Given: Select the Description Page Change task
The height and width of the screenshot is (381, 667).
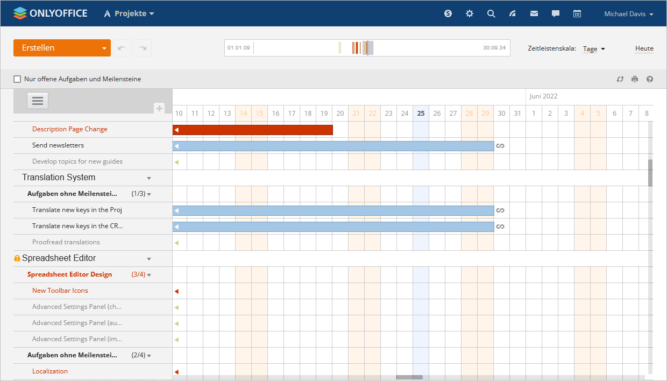Looking at the screenshot, I should [x=70, y=129].
